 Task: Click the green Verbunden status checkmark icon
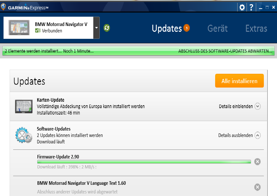(38, 31)
